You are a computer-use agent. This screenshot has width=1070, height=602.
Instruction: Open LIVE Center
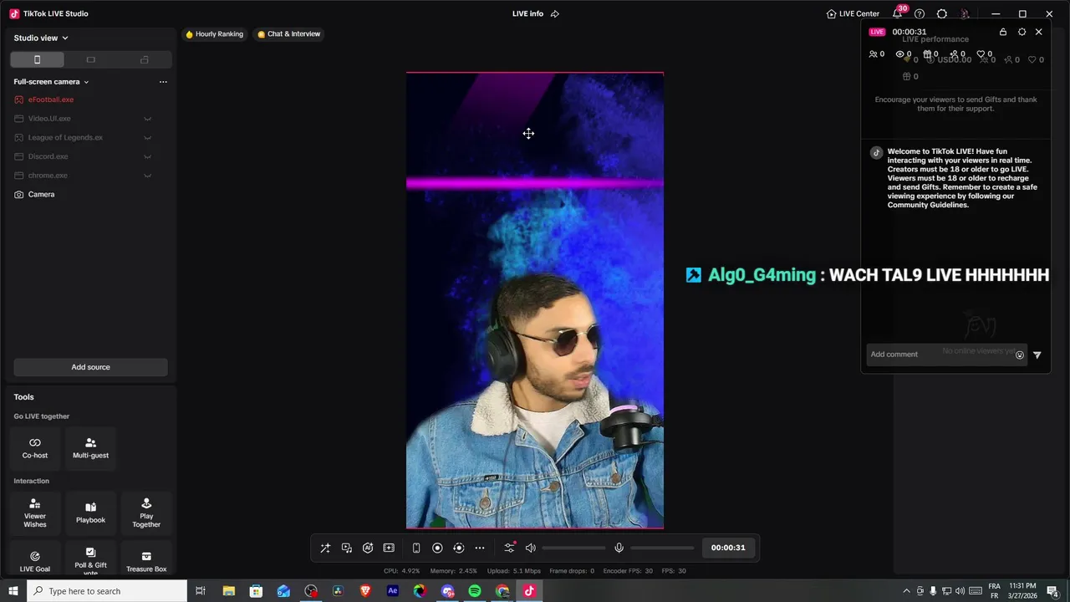tap(853, 13)
